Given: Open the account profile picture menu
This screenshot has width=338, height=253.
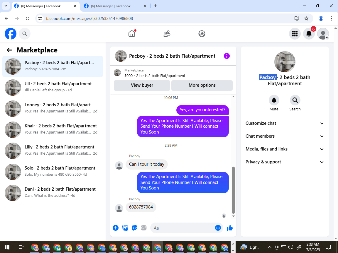Looking at the screenshot, I should (323, 34).
